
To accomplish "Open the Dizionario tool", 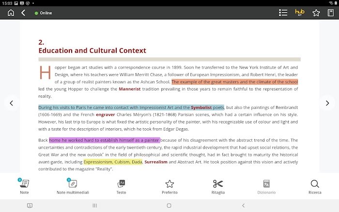I will (266, 186).
